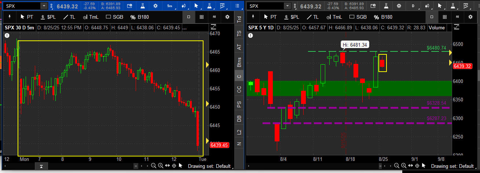Open left chart patterns icon
The height and width of the screenshot is (173, 480).
(x=223, y=6)
